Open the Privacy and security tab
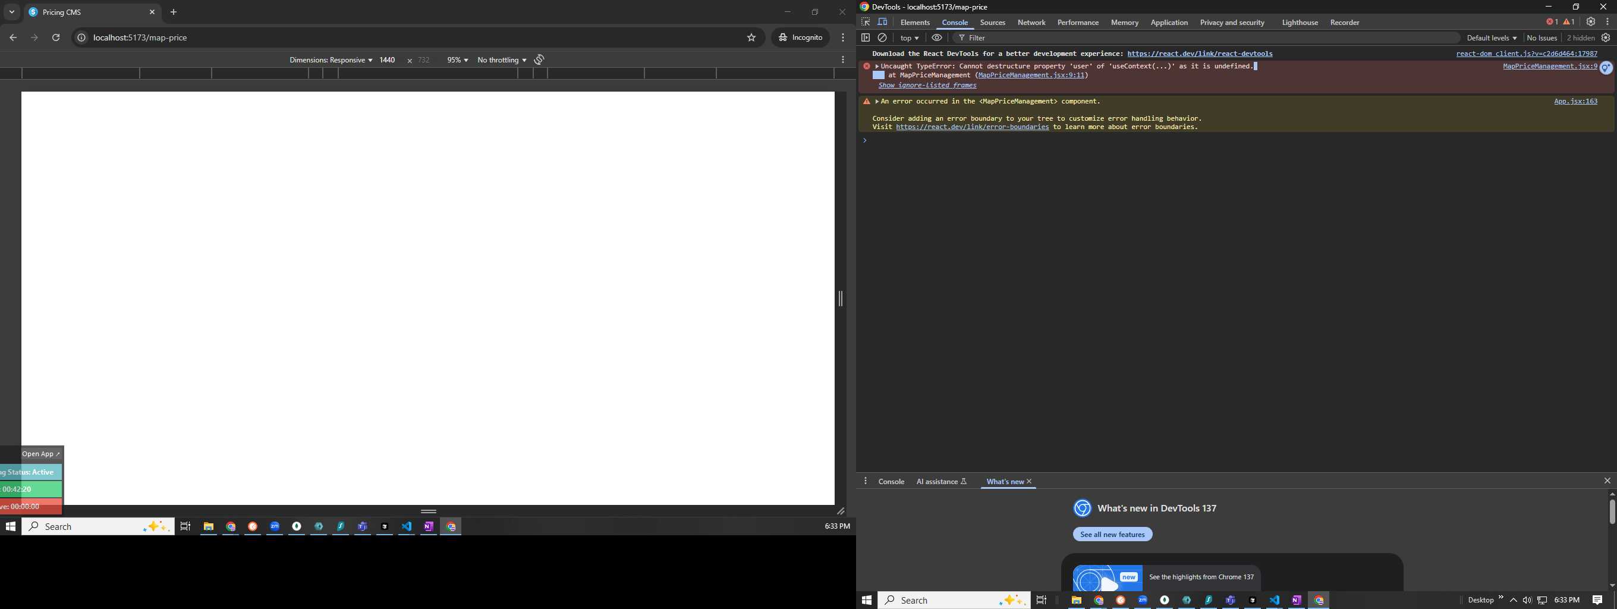This screenshot has width=1617, height=609. pyautogui.click(x=1232, y=23)
